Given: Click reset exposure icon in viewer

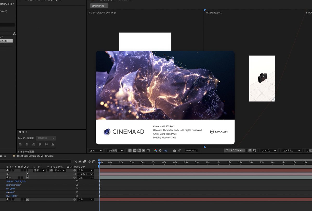Looking at the screenshot, I should tap(160, 150).
